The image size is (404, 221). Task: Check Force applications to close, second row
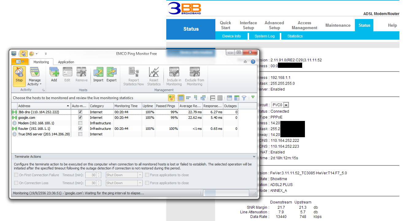(x=147, y=183)
